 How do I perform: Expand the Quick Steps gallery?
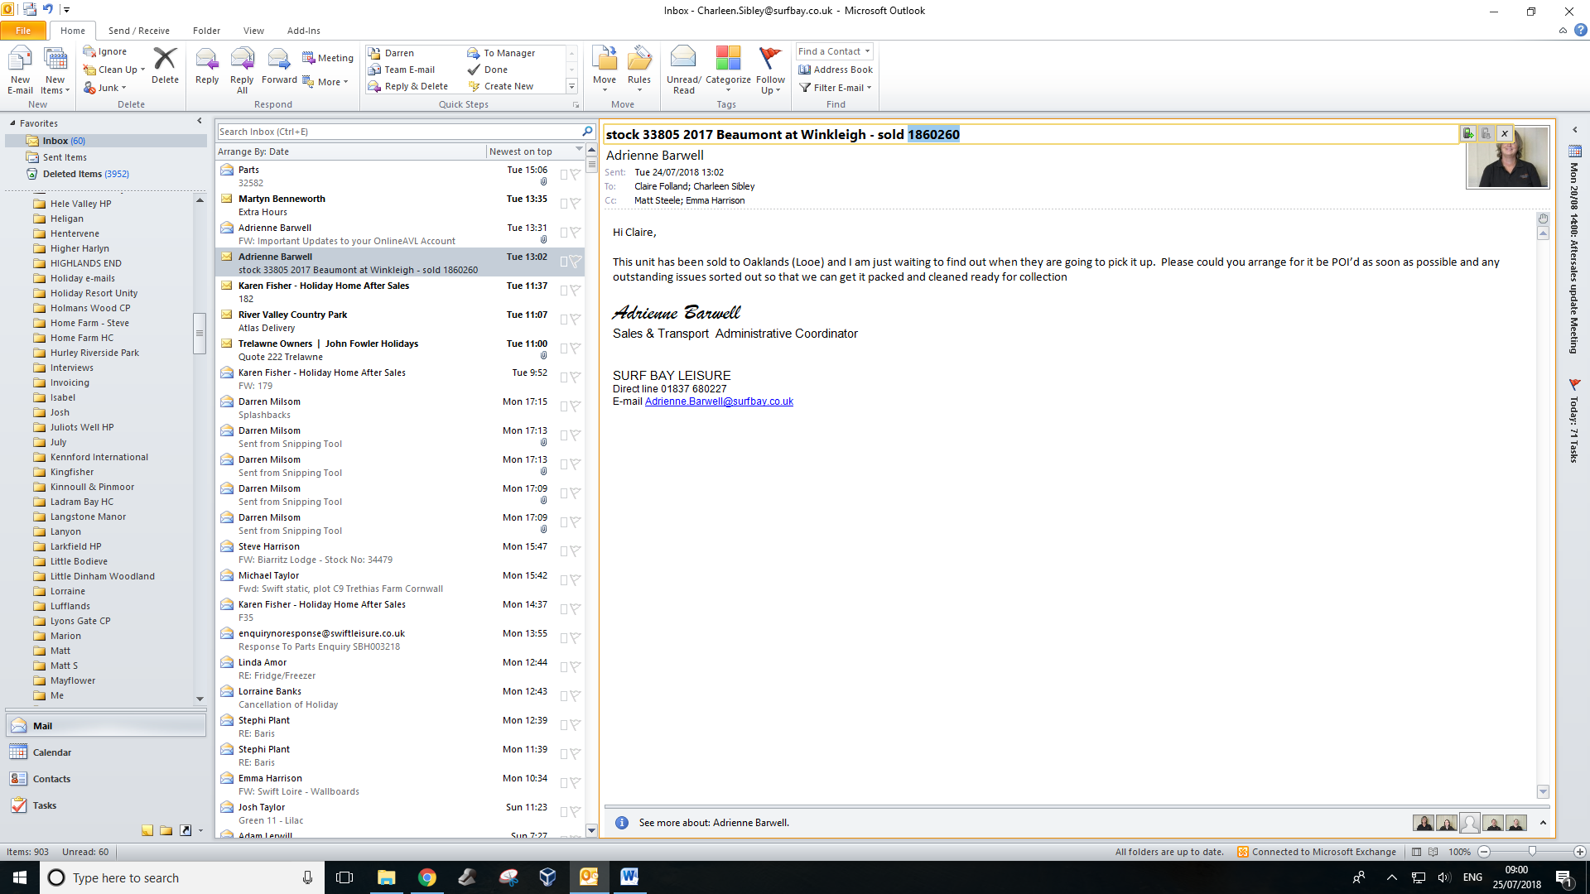[x=571, y=86]
